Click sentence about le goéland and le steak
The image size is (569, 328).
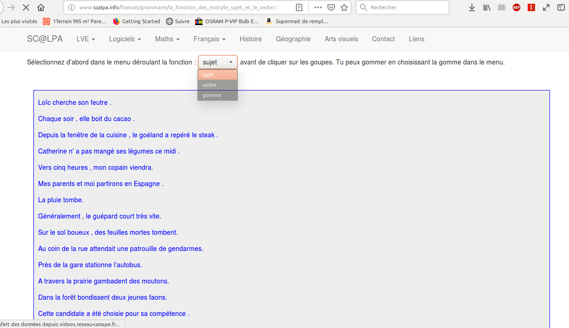click(x=128, y=135)
